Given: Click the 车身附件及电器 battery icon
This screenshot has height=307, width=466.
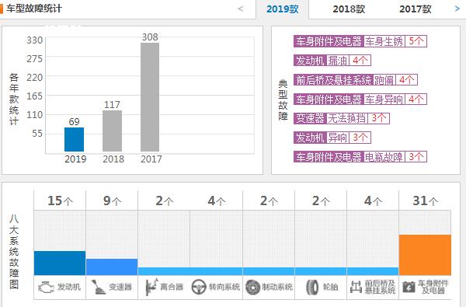Looking at the screenshot, I should click(409, 288).
